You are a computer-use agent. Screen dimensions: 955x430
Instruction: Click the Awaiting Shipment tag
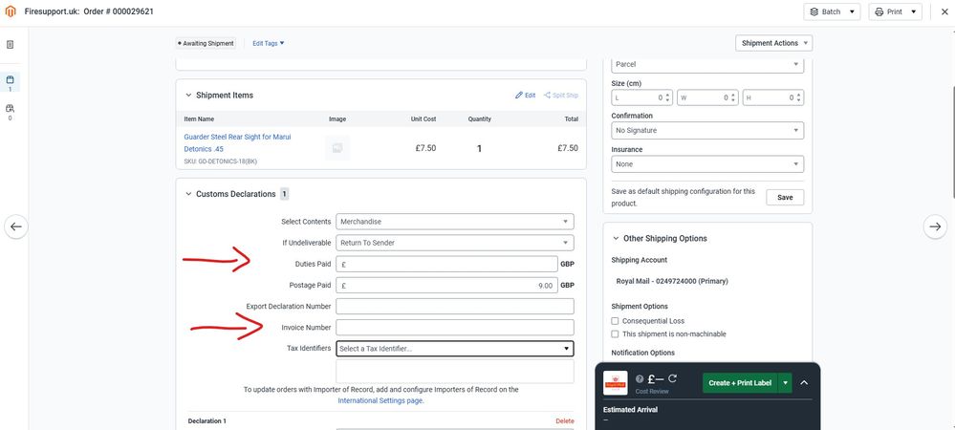[x=206, y=43]
